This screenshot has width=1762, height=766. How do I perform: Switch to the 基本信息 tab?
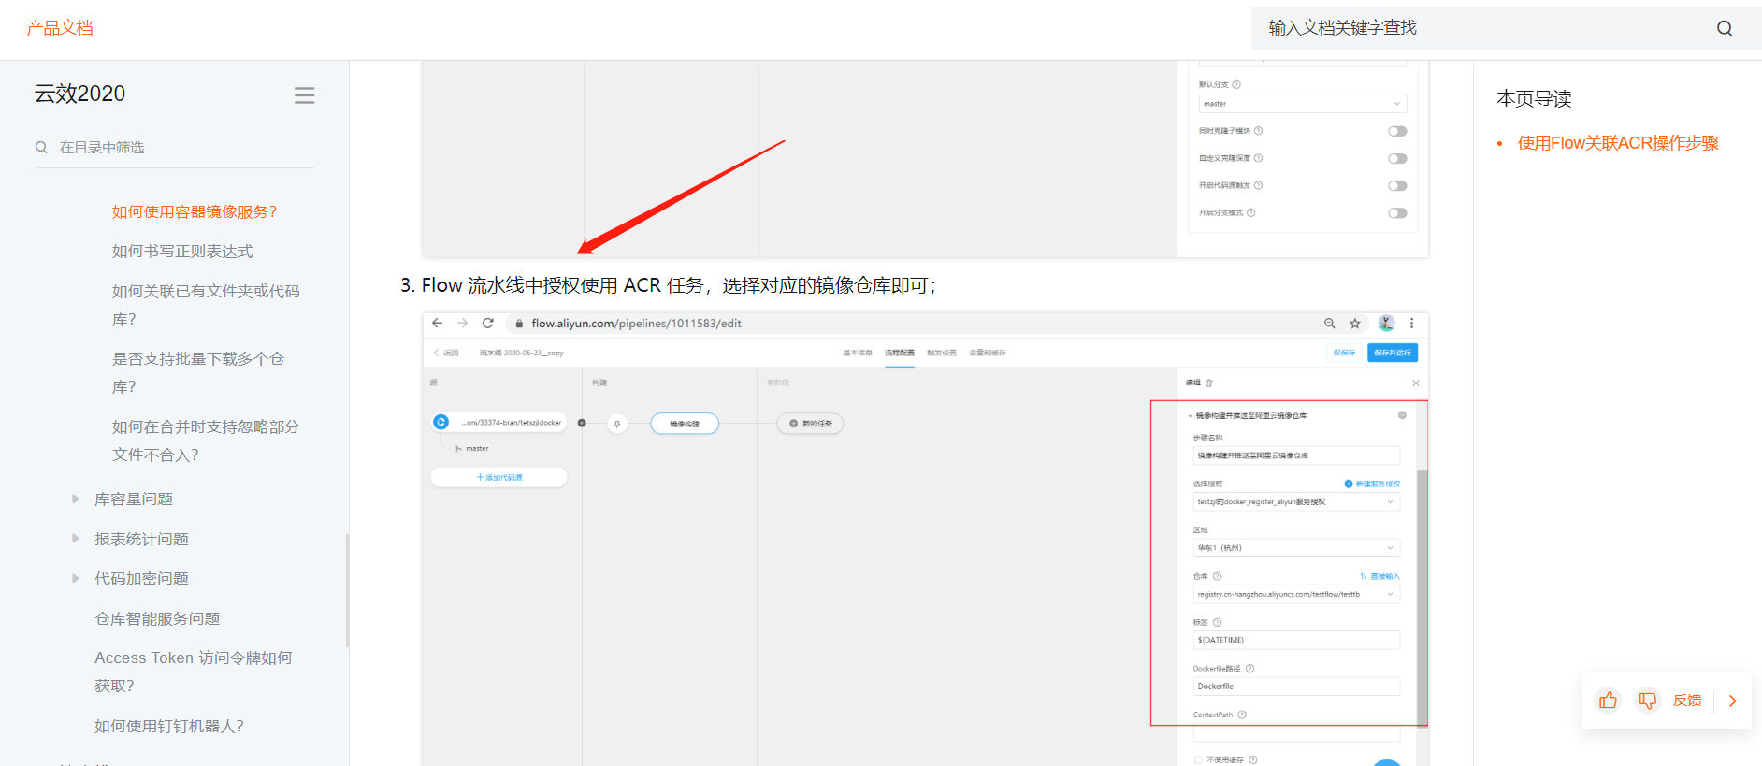click(x=858, y=353)
